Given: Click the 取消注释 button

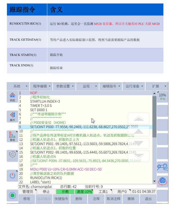Looking at the screenshot, I should (113, 199).
